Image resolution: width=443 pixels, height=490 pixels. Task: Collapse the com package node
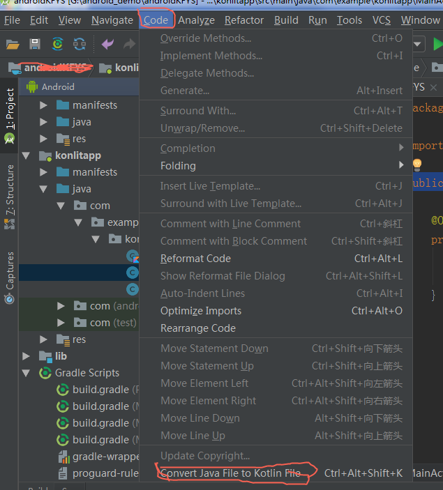pyautogui.click(x=61, y=206)
